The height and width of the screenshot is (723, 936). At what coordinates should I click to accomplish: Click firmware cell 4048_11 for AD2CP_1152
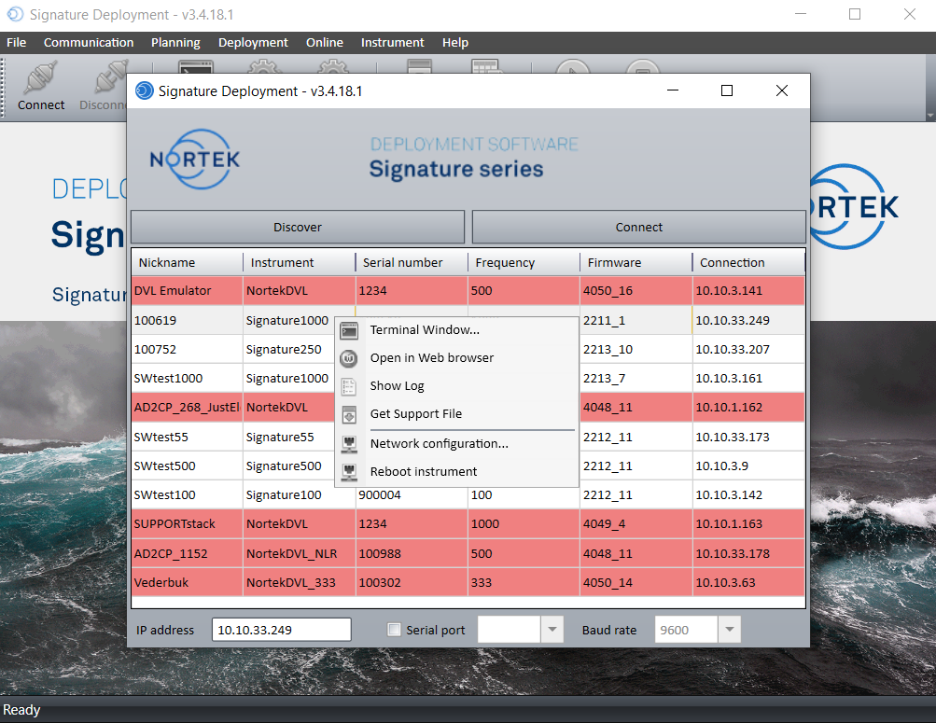point(636,553)
